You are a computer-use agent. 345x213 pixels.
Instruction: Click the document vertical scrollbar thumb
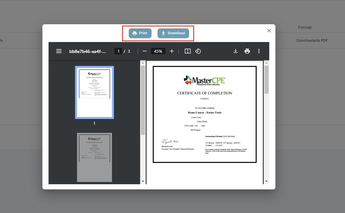266,80
